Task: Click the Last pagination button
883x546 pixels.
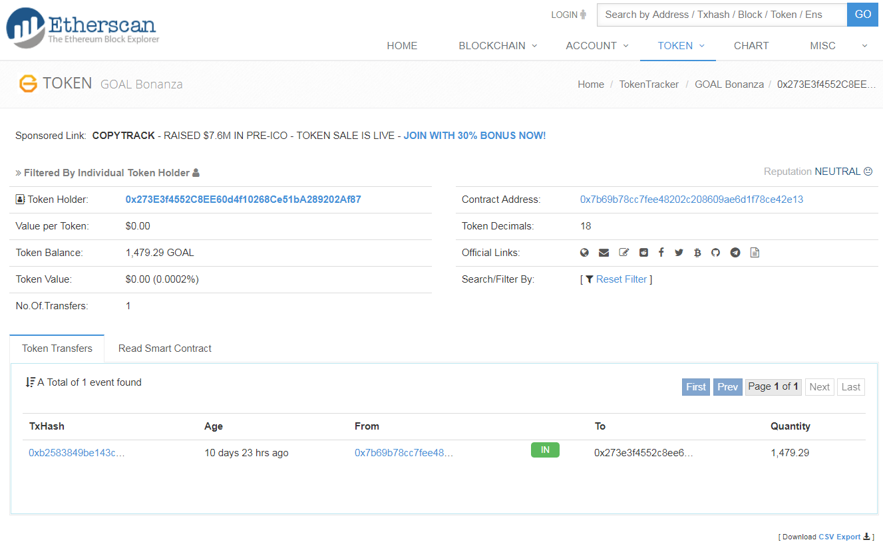Action: click(851, 387)
